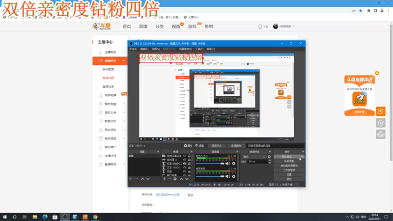Viewport: 393px width, 221px height.
Task: Expand the 我的公会 sidebar section
Action: click(x=124, y=112)
